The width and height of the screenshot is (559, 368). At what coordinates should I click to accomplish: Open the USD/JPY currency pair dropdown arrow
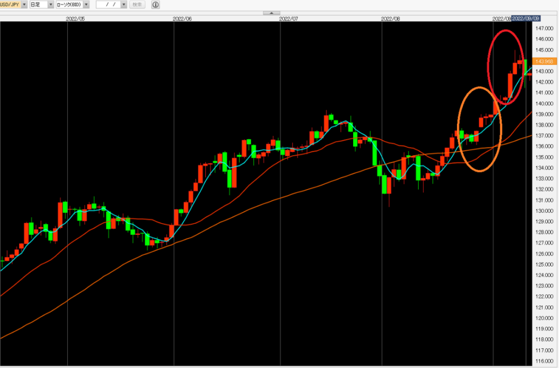point(24,4)
